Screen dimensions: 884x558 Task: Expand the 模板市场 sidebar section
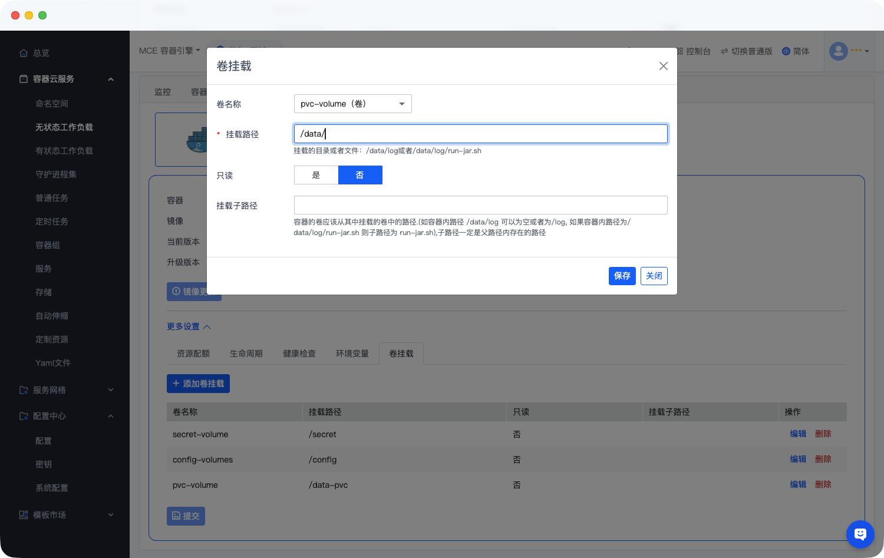(x=111, y=515)
